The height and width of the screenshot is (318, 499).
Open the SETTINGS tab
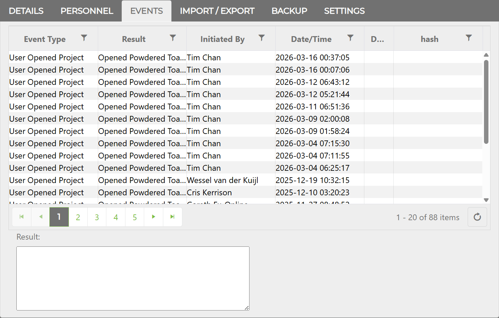[x=344, y=11]
